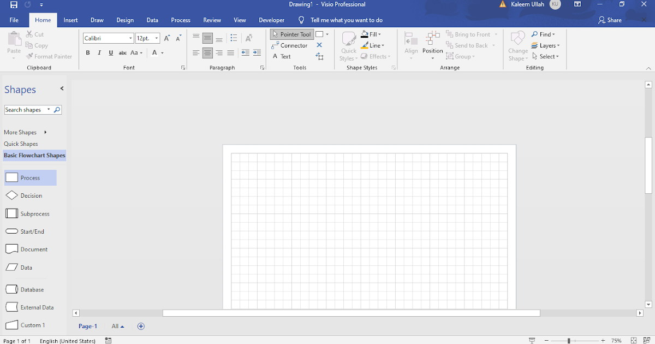Open the Quick Styles dropdown
The height and width of the screenshot is (344, 655).
tap(348, 45)
